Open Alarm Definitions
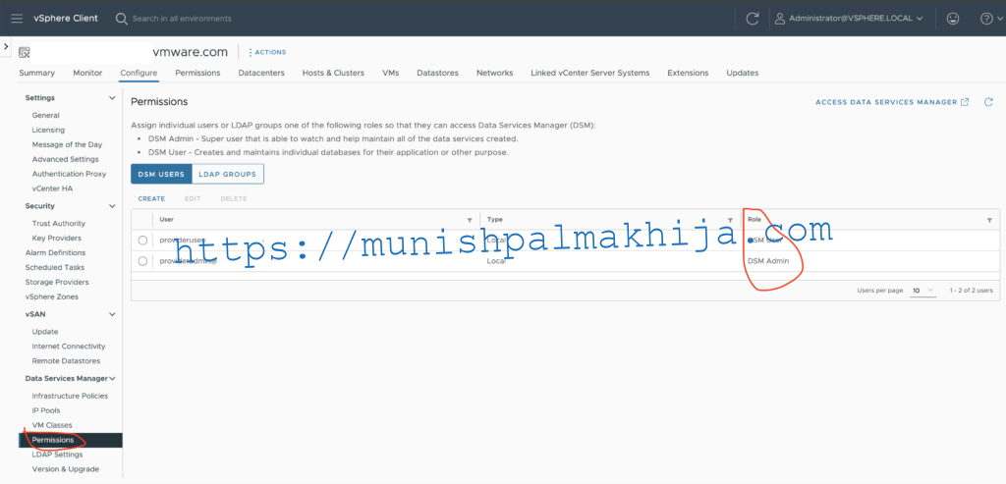1006x484 pixels. 55,252
